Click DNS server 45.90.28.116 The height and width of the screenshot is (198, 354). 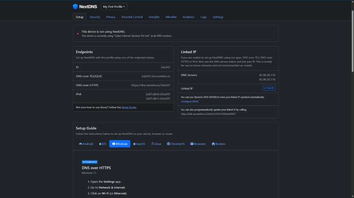click(x=267, y=75)
